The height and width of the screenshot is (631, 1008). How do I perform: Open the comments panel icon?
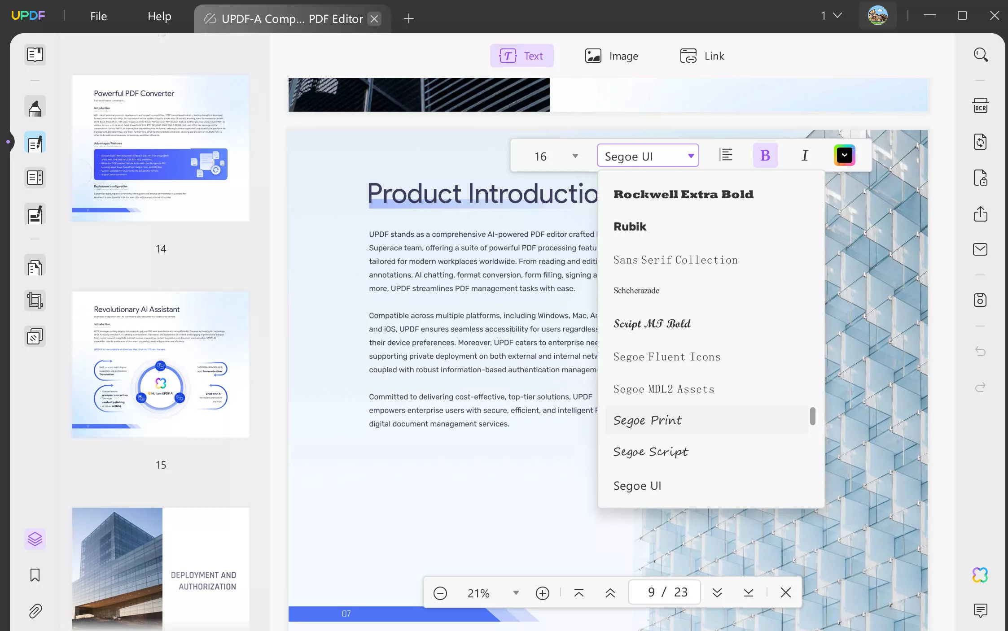tap(981, 610)
